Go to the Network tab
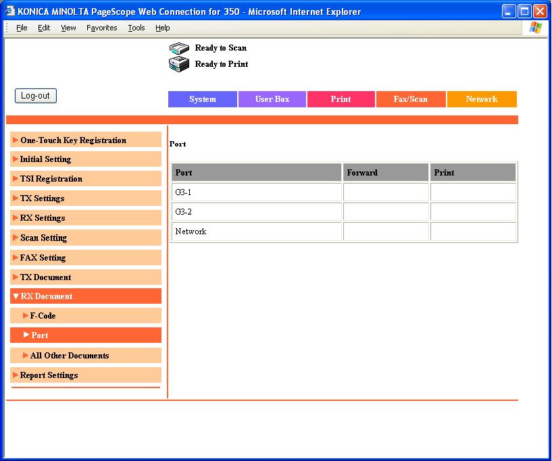552x461 pixels. (482, 99)
